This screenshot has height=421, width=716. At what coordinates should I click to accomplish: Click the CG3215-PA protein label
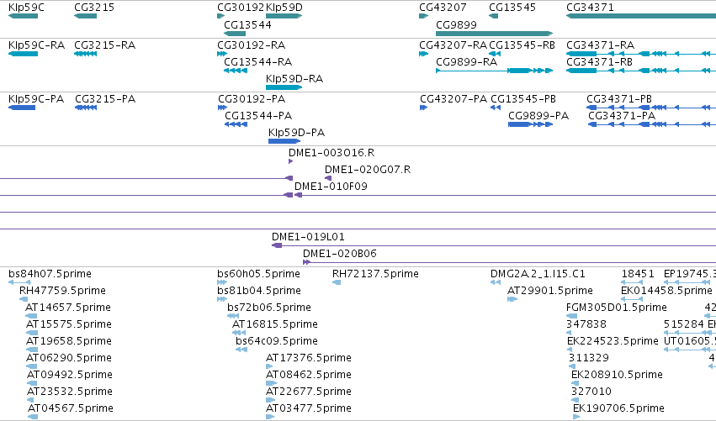[105, 99]
